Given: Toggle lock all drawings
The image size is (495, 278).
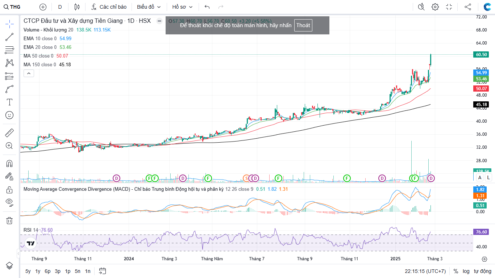Looking at the screenshot, I should [x=9, y=190].
